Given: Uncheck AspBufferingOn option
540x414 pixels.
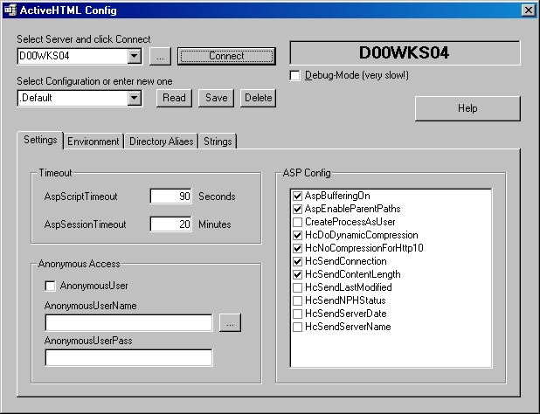Looking at the screenshot, I should tap(298, 196).
